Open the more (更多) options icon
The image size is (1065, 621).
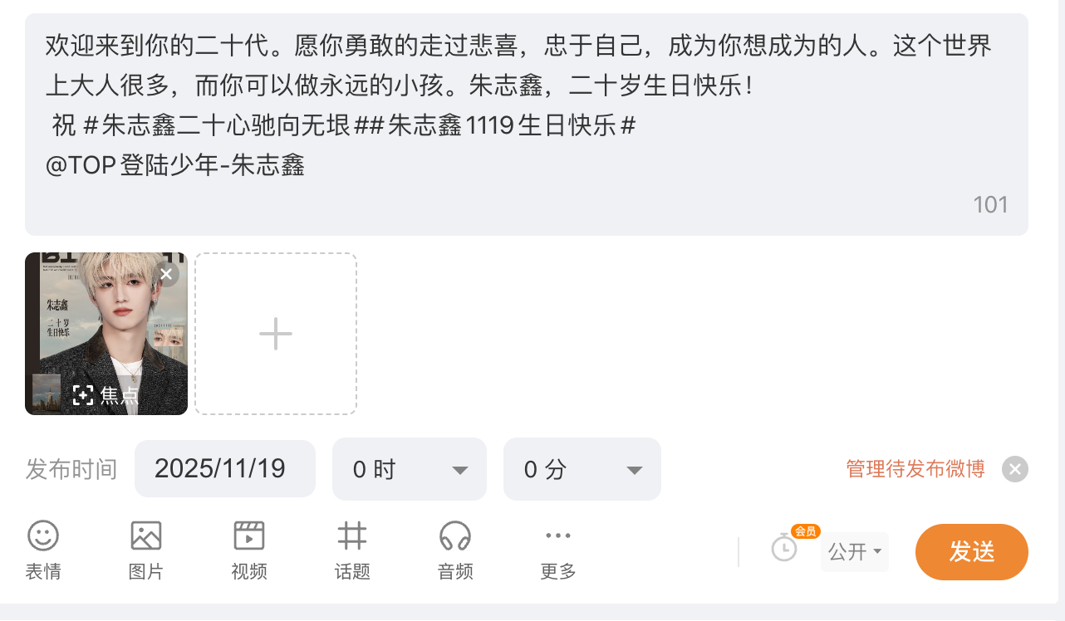(x=558, y=536)
